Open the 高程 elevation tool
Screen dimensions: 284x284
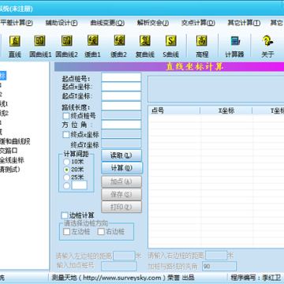click(202, 46)
